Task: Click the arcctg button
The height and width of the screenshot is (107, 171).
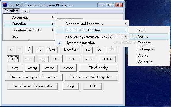Action: point(32,68)
